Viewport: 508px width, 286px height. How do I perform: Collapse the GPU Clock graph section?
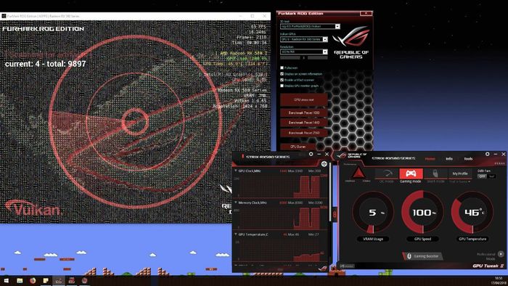coord(236,171)
